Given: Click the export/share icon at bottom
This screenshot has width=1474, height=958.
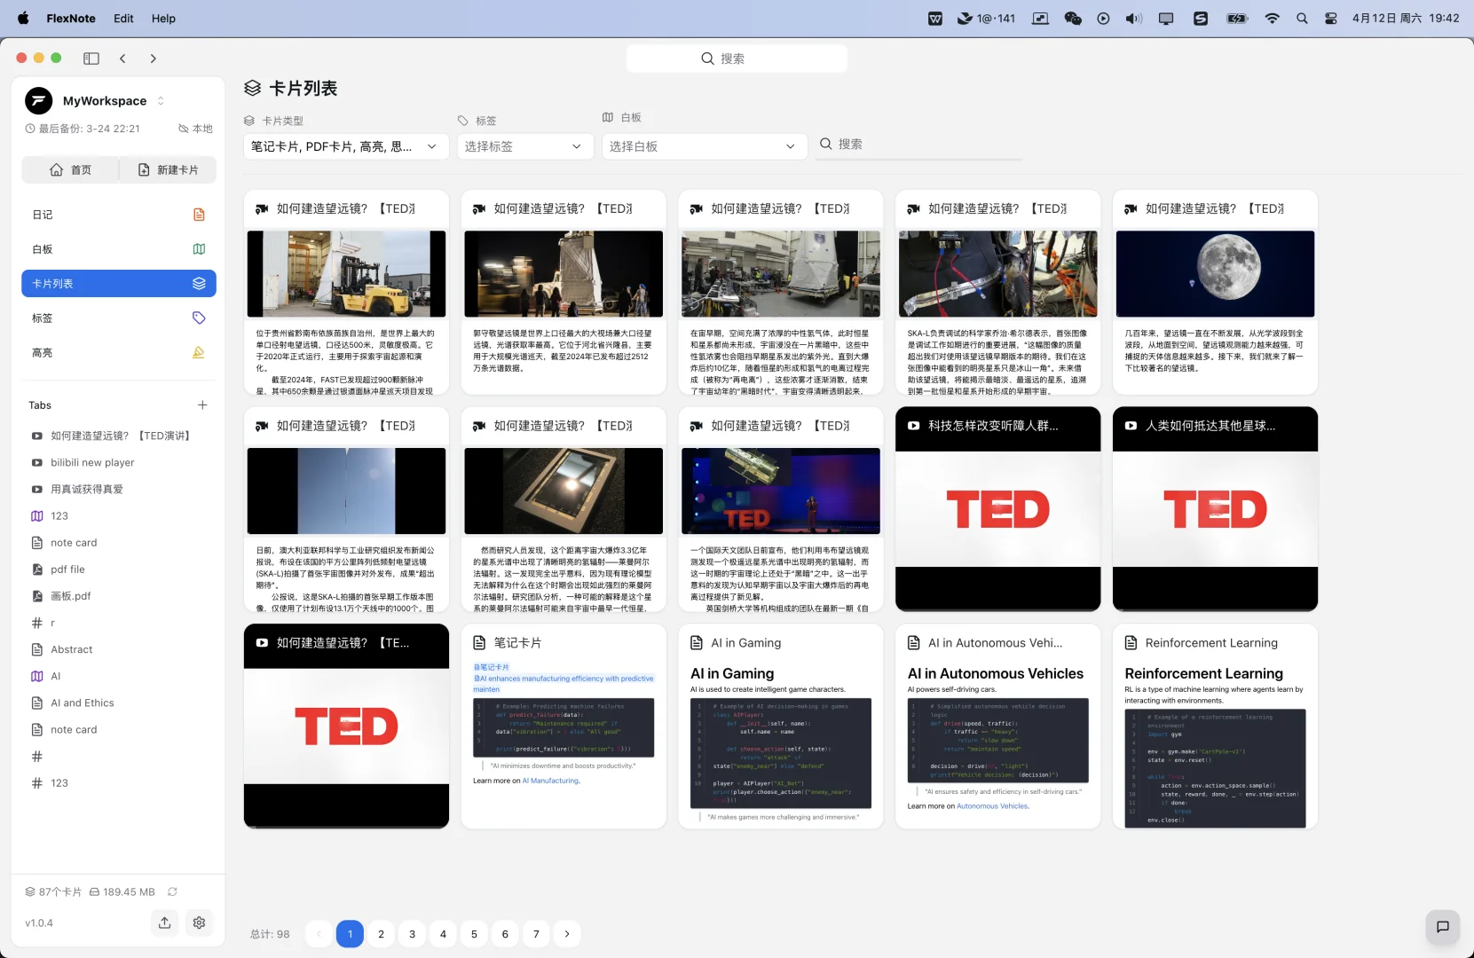Looking at the screenshot, I should pyautogui.click(x=164, y=923).
